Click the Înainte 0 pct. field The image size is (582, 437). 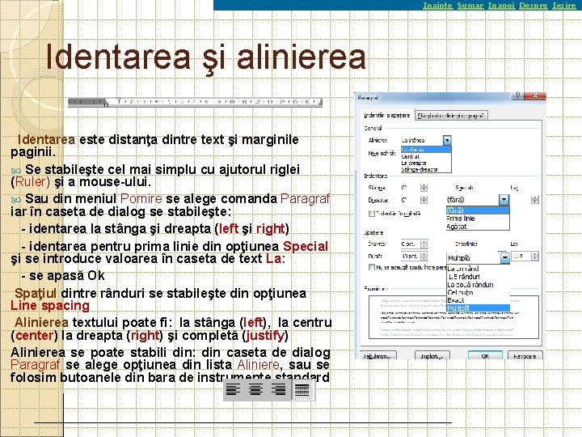pyautogui.click(x=411, y=244)
